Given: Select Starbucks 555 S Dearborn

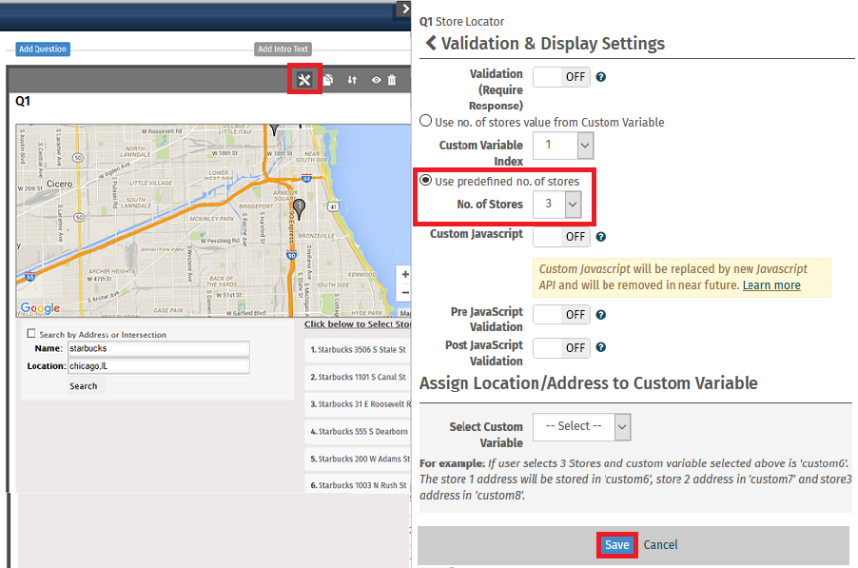Looking at the screenshot, I should pyautogui.click(x=358, y=431).
